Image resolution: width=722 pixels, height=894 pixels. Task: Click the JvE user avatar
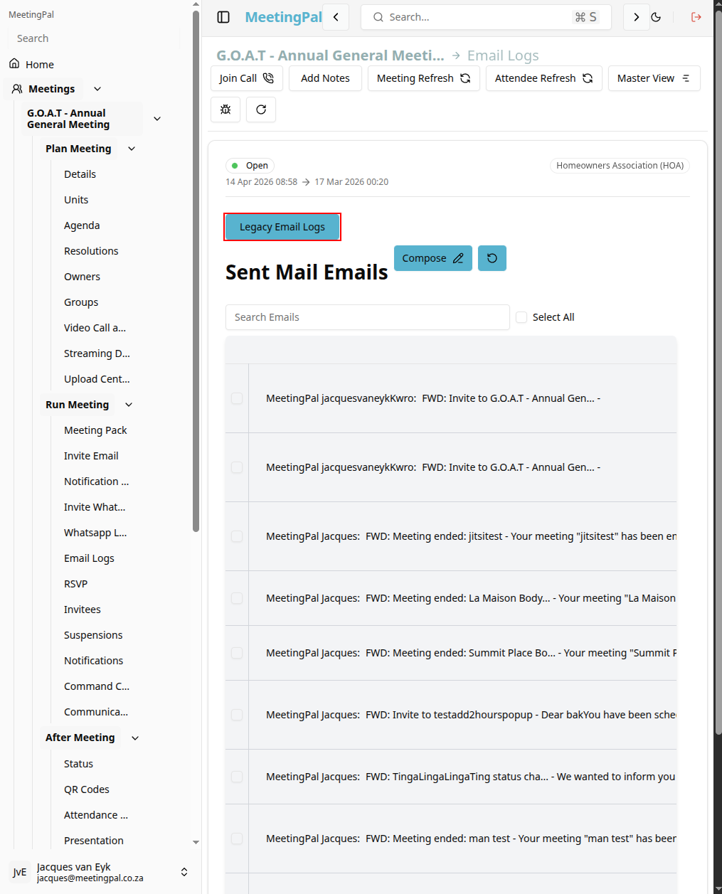coord(20,872)
